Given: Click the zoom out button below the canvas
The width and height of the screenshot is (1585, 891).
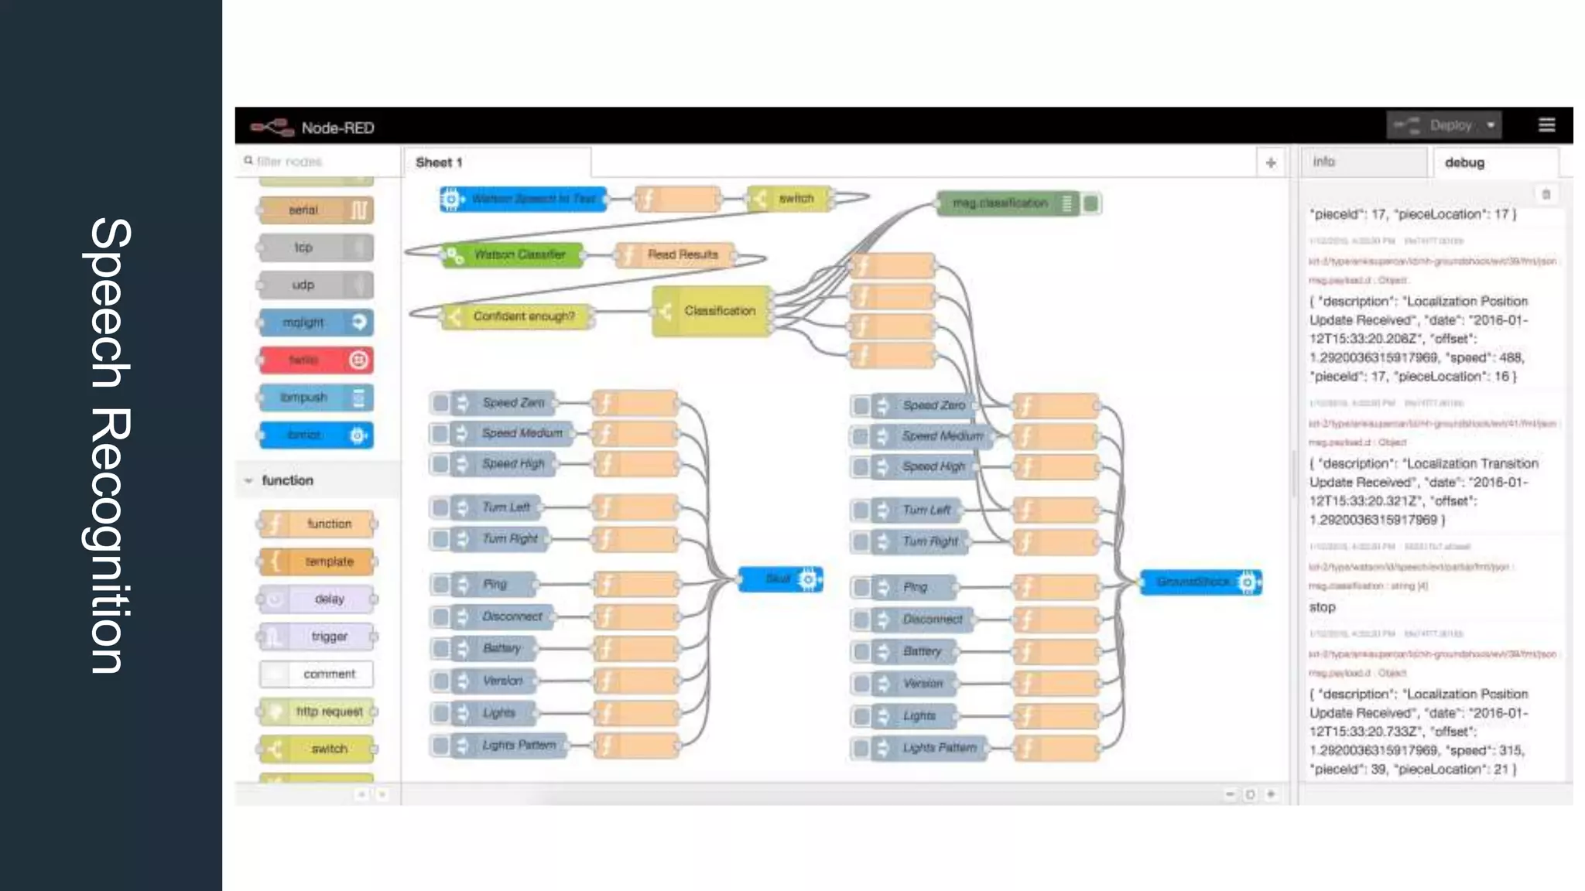Looking at the screenshot, I should 1230,794.
